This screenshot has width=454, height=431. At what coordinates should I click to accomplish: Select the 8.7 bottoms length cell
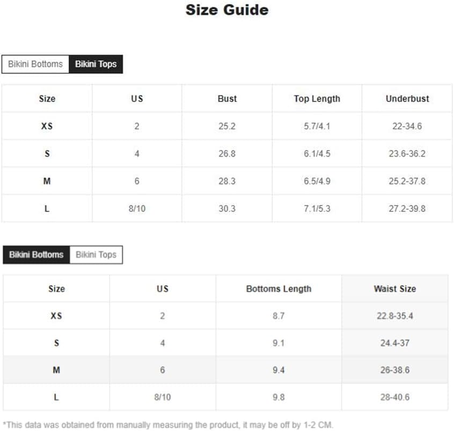click(279, 316)
